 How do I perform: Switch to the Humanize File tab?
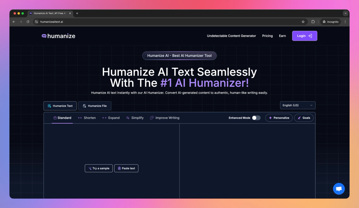95,106
